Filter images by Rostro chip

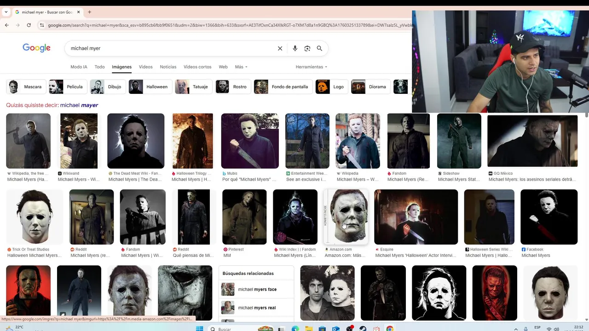pyautogui.click(x=233, y=86)
